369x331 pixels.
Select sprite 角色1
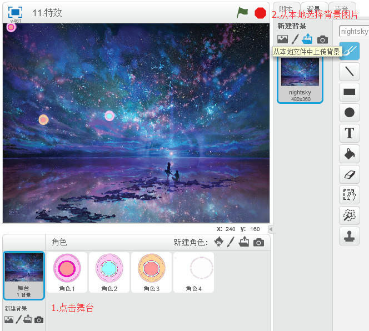point(67,272)
